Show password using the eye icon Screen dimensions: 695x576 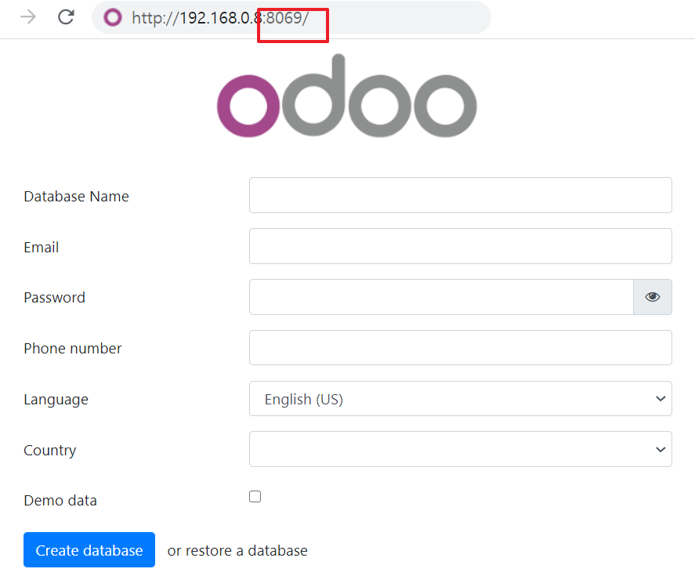pyautogui.click(x=652, y=297)
